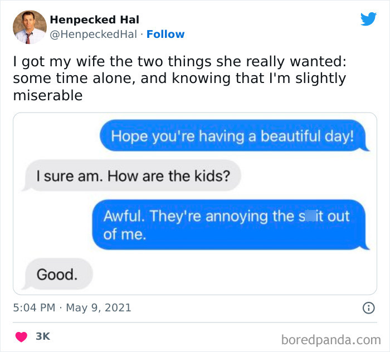The width and height of the screenshot is (390, 352).
Task: Click the blue Twitter bird logo
Action: (x=368, y=19)
